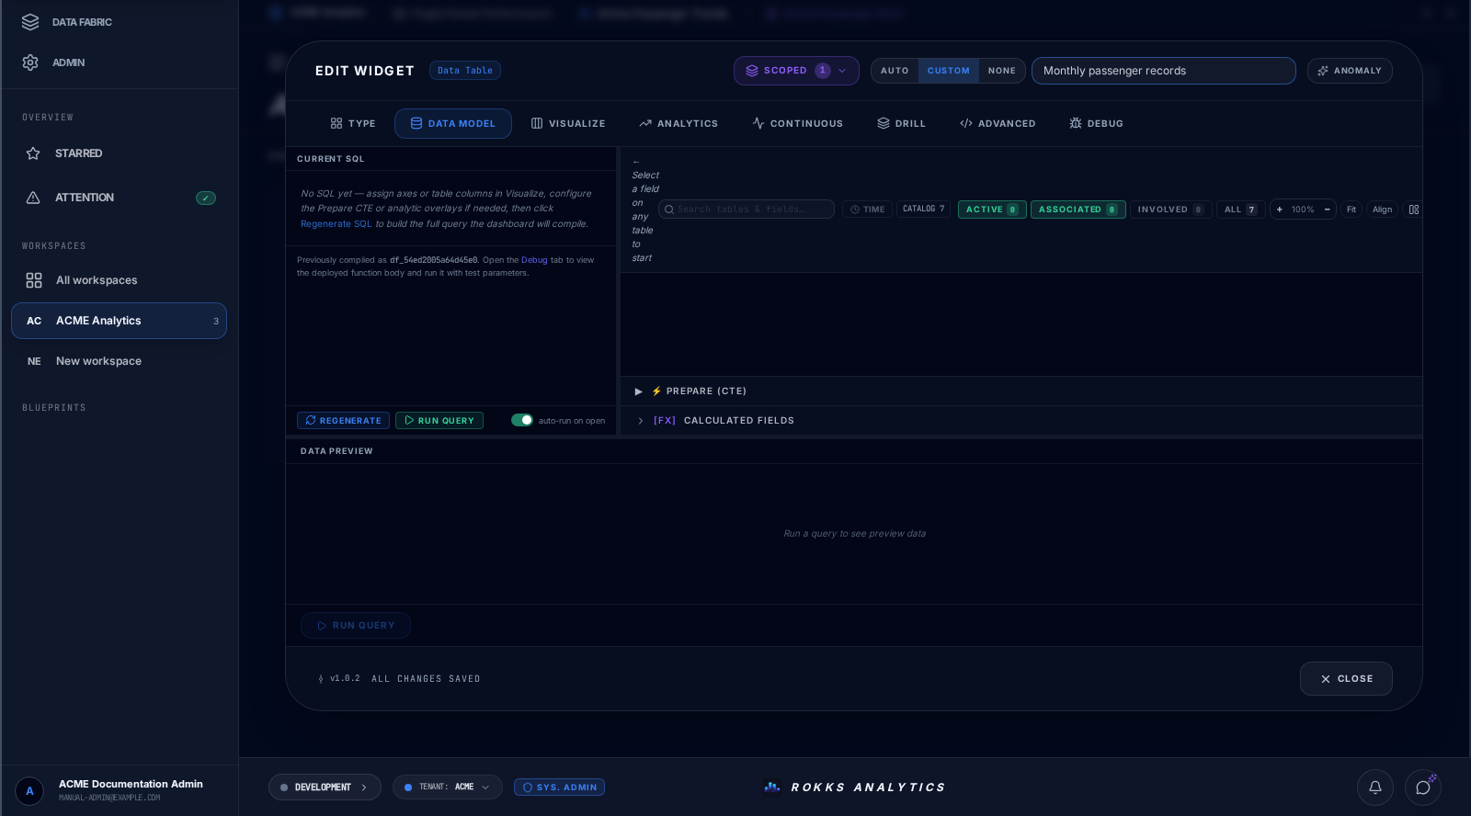Click the Regenerate SQL link
The image size is (1471, 816).
coord(336,224)
